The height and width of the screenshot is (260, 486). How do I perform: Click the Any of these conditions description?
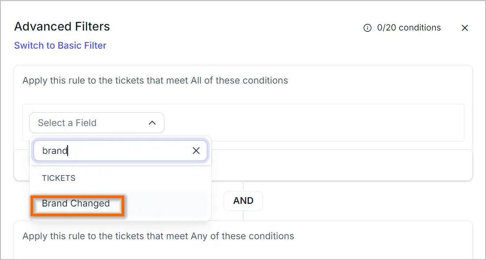tap(158, 237)
